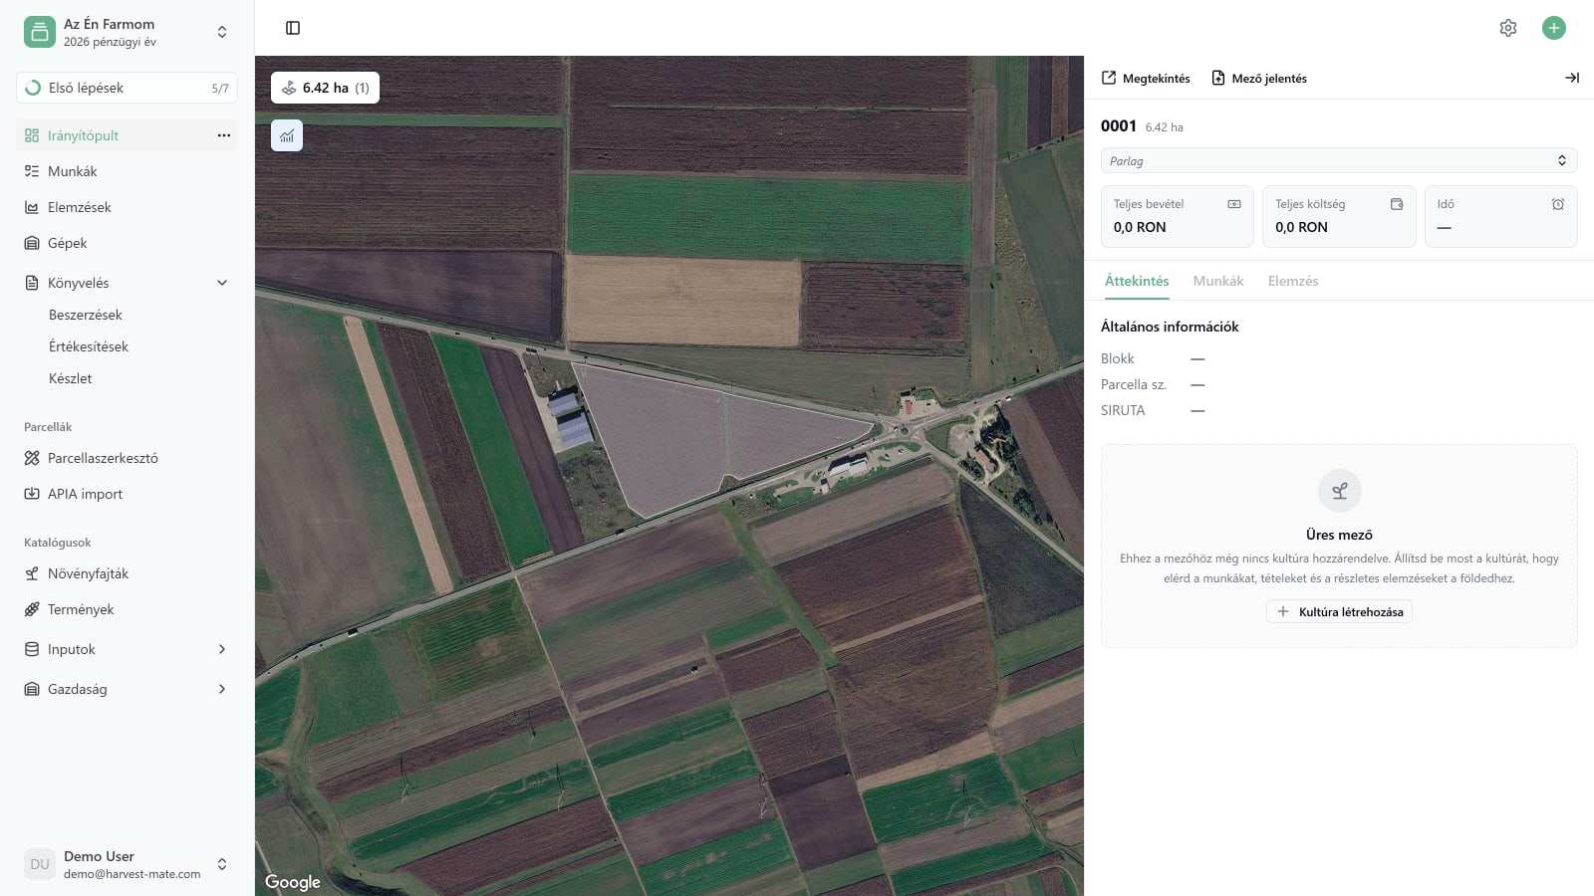Click the DU user avatar
The image size is (1594, 896).
(x=40, y=864)
